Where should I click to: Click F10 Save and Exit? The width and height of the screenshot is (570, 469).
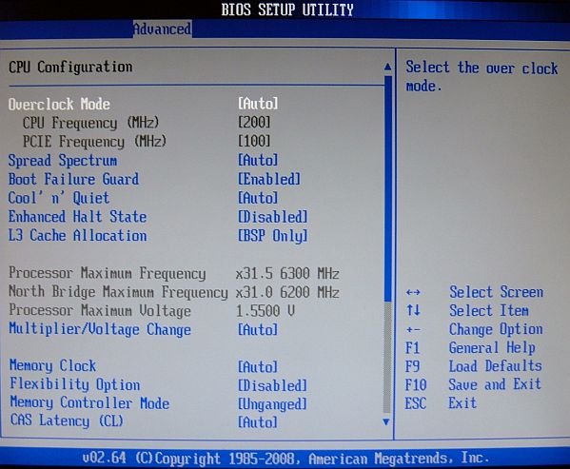tap(473, 384)
